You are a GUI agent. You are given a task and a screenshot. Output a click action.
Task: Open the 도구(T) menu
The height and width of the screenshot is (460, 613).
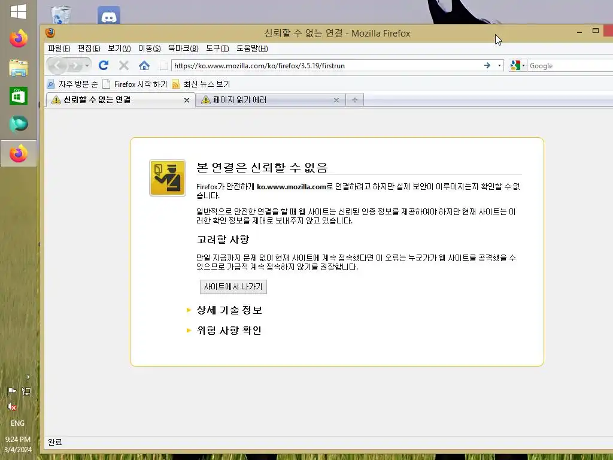tap(217, 48)
